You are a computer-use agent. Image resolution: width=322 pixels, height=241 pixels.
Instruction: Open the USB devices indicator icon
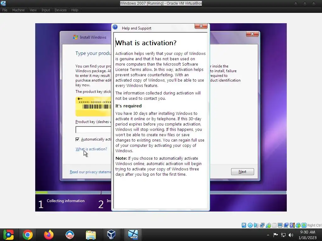click(268, 225)
